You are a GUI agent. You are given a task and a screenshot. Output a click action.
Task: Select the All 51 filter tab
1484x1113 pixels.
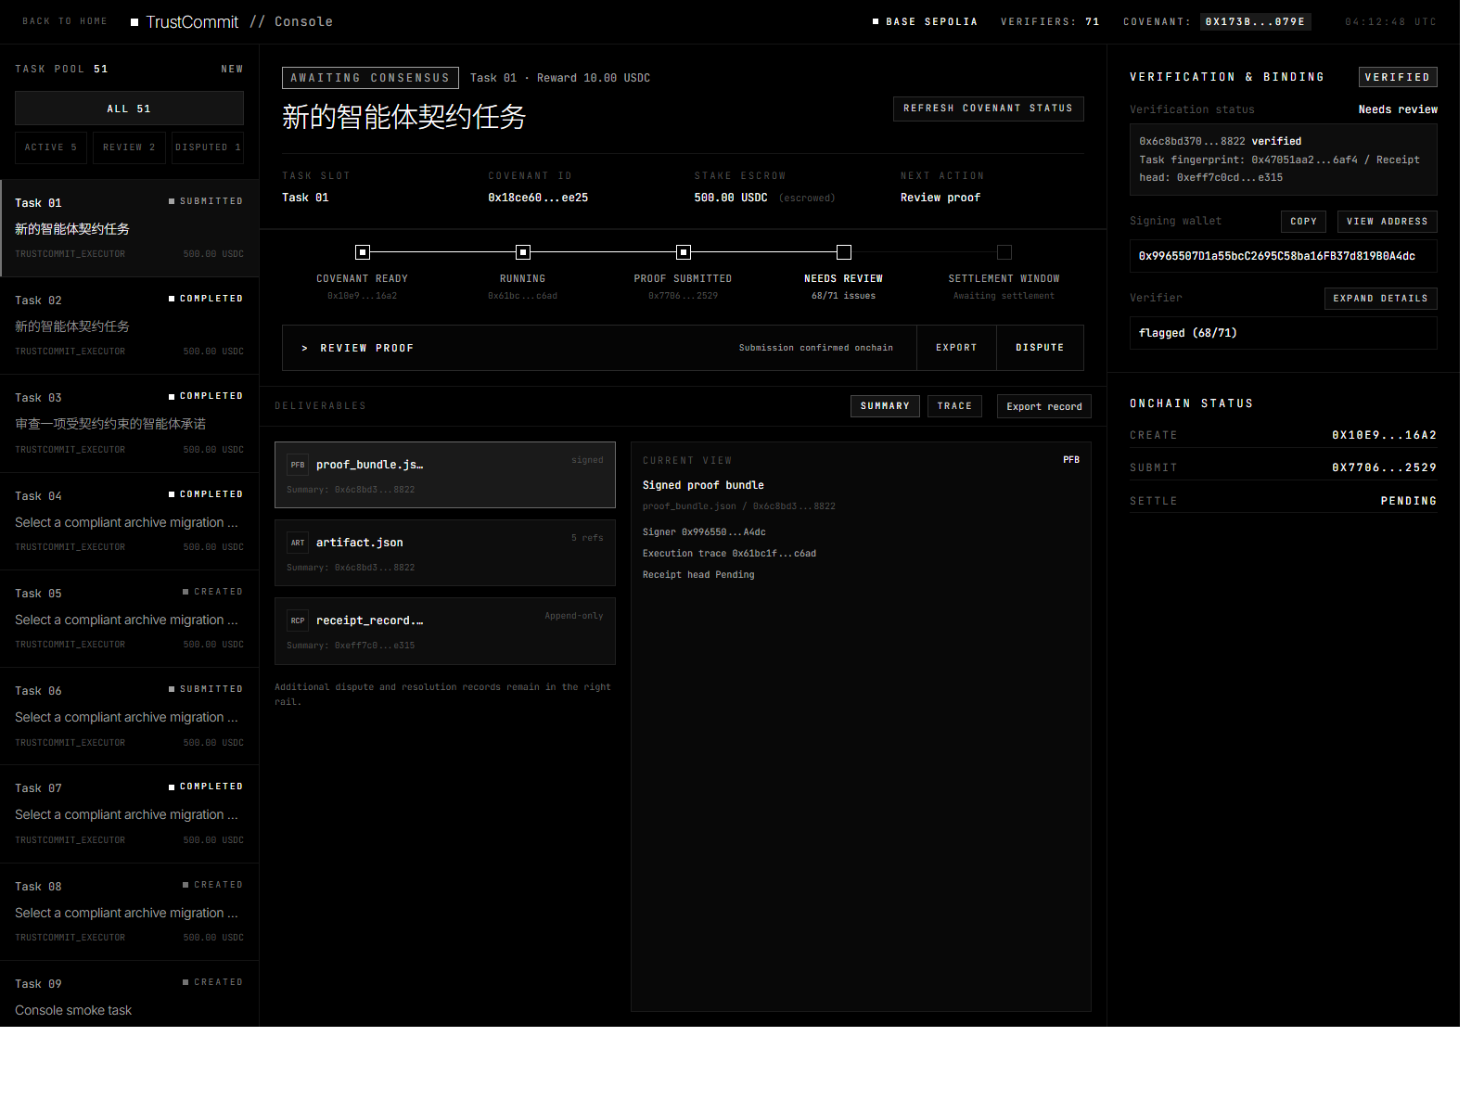[129, 109]
